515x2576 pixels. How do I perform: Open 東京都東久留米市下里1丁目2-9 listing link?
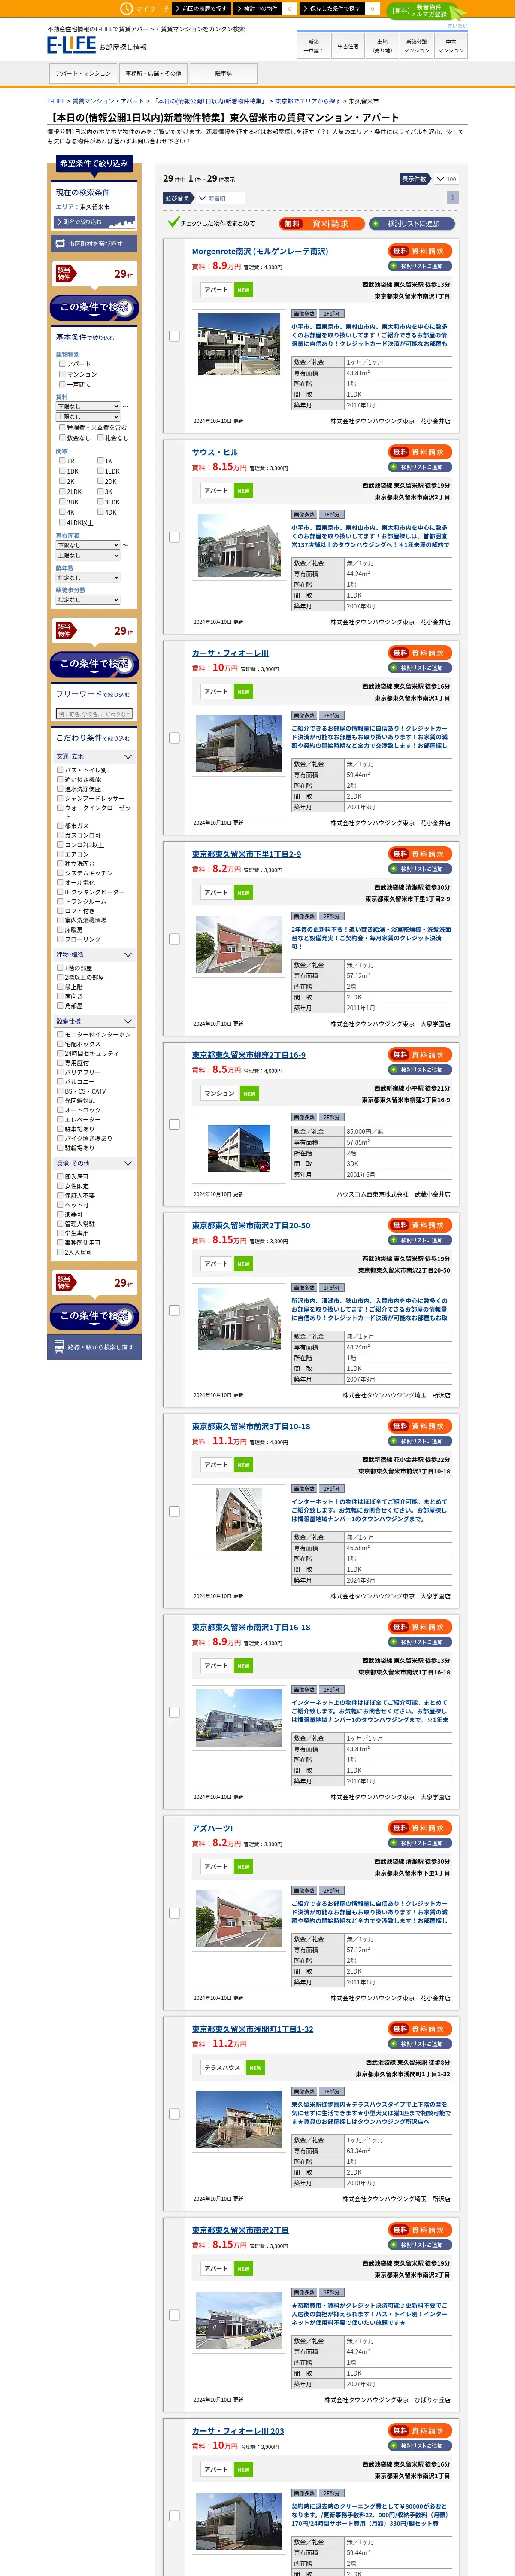click(246, 854)
